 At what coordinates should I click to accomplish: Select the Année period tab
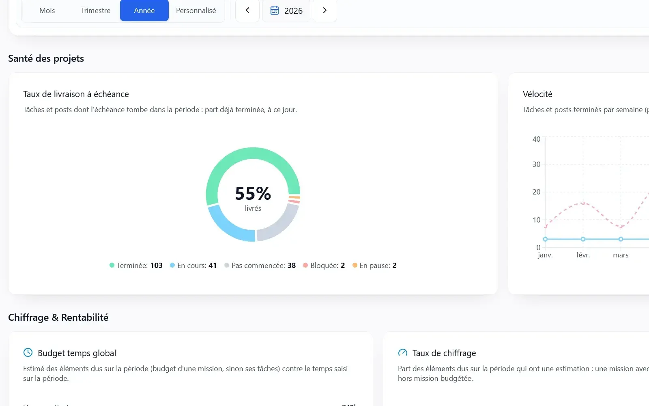[144, 11]
